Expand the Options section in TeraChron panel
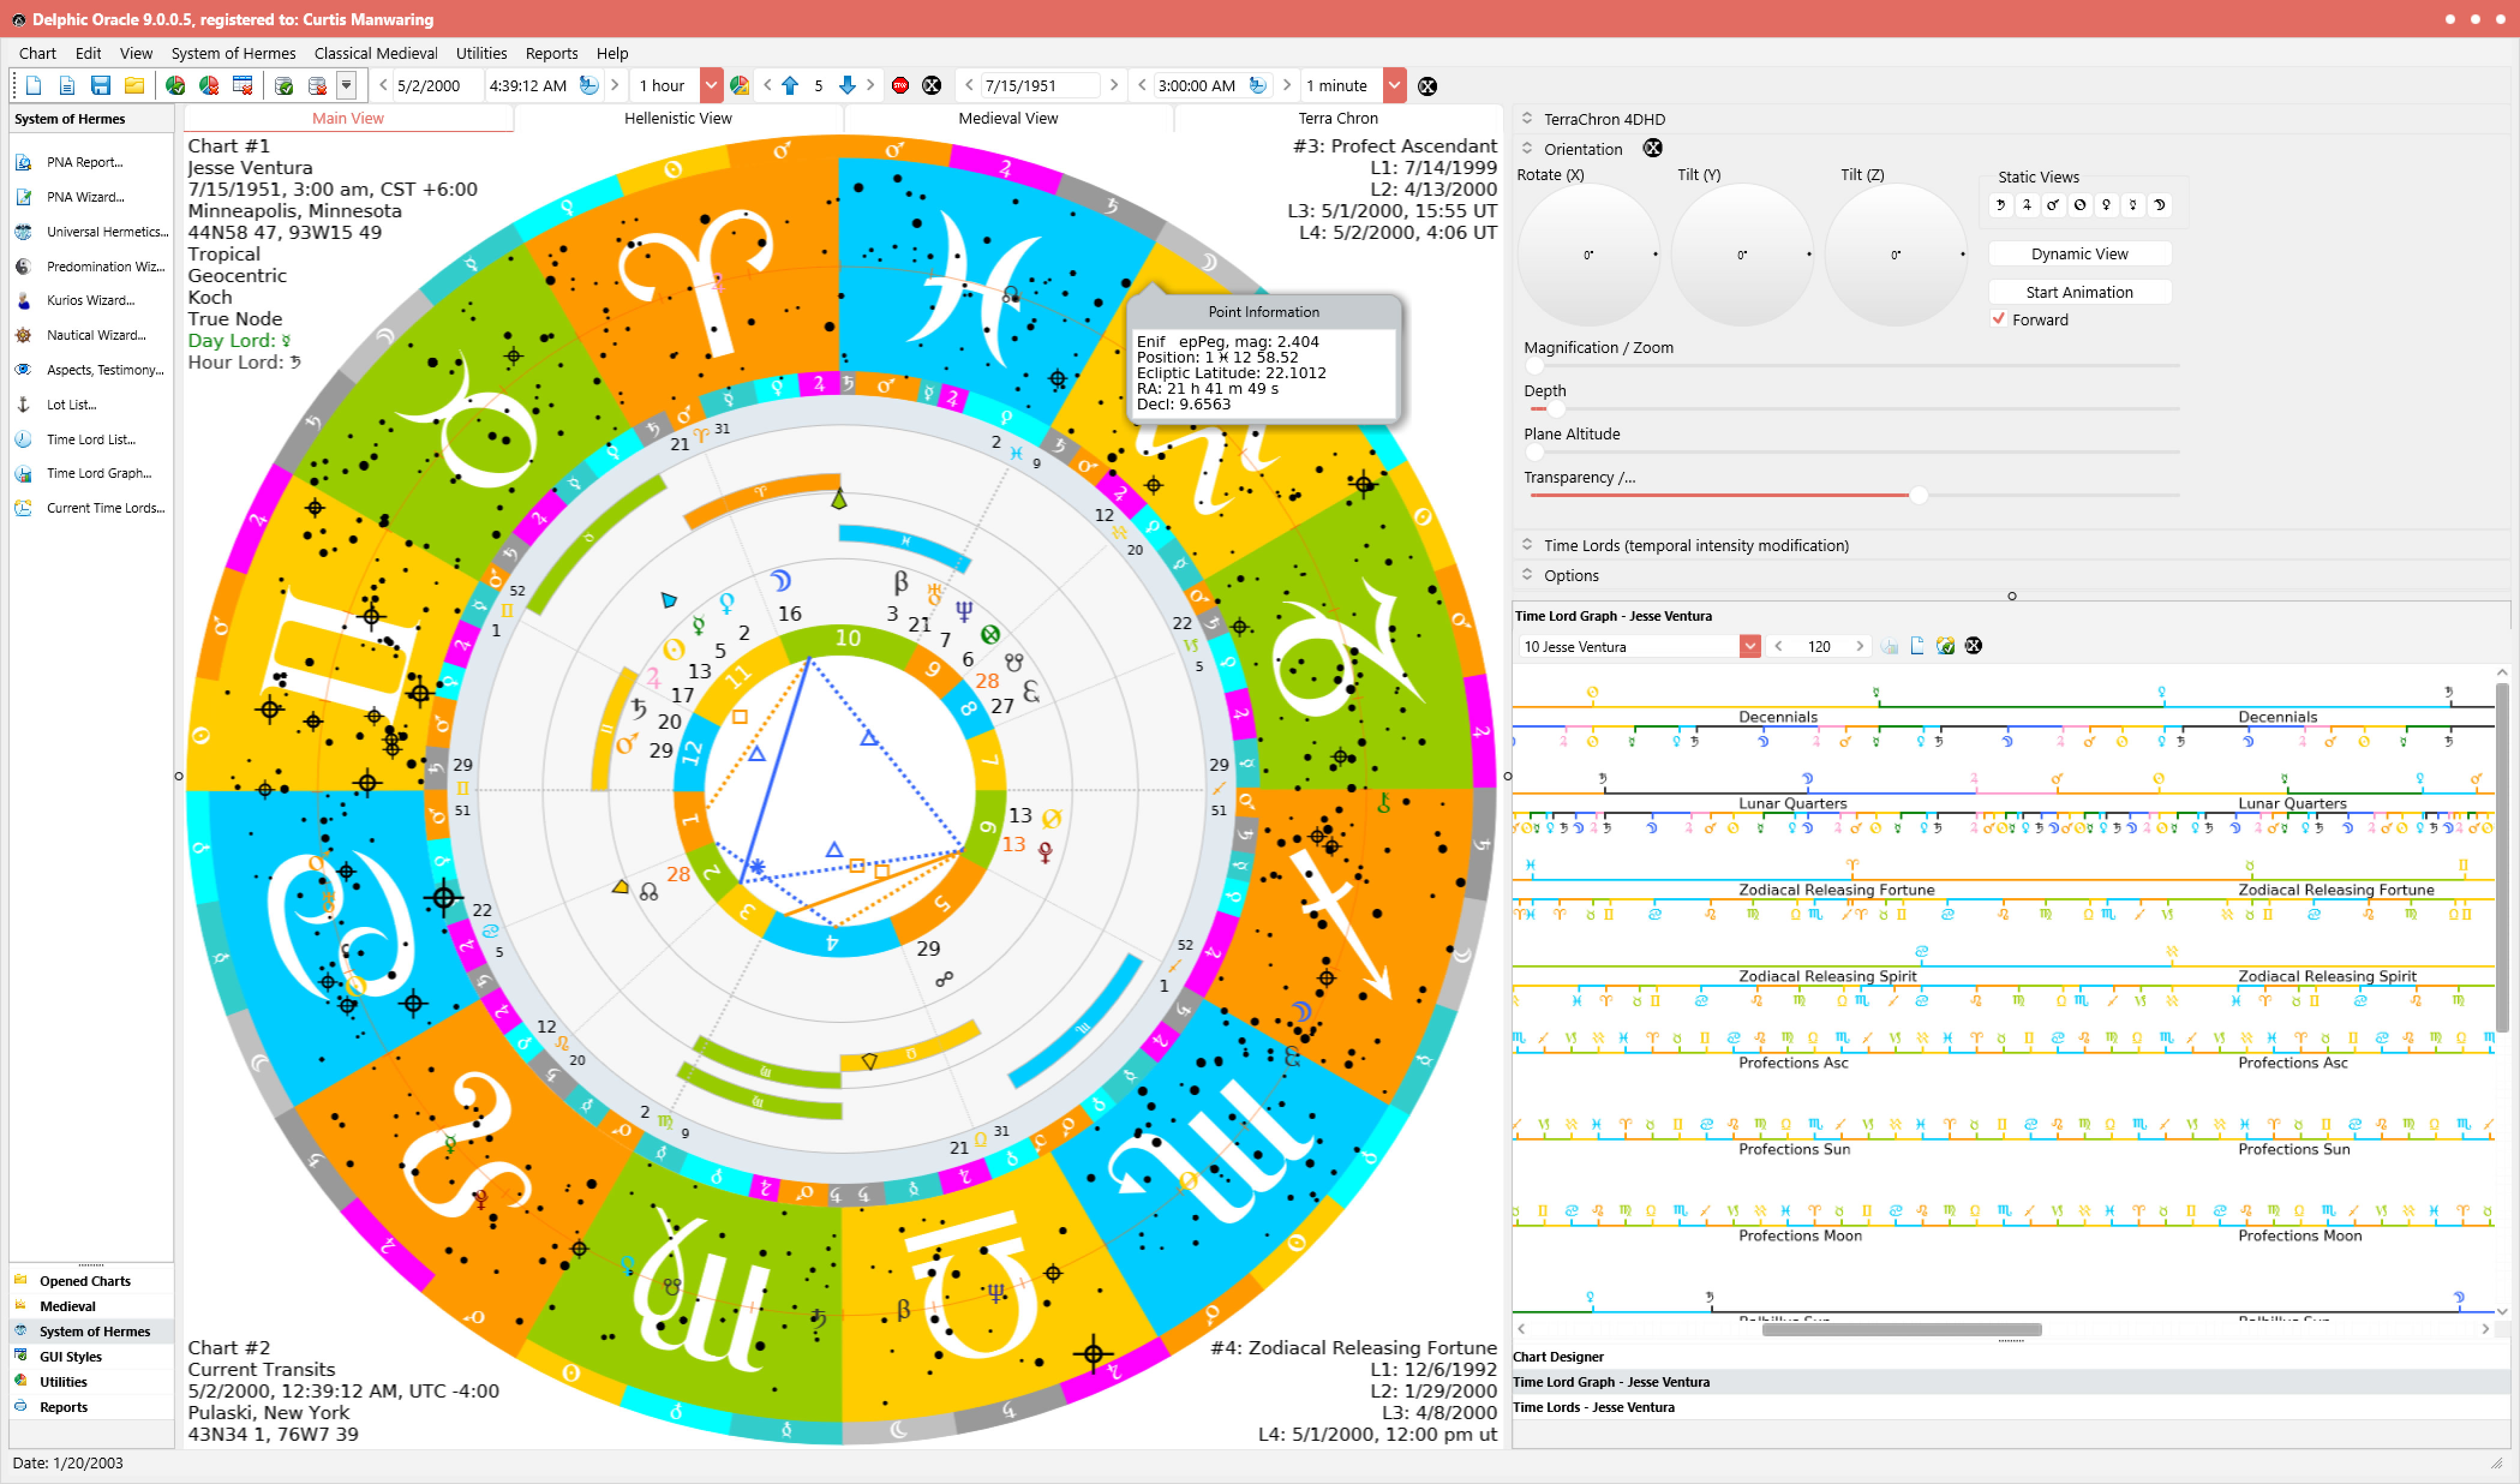Screen dimensions: 2520x1484 point(1530,576)
